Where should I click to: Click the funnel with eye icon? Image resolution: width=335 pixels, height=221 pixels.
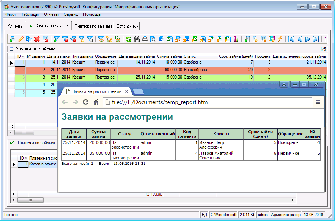[x=101, y=39]
